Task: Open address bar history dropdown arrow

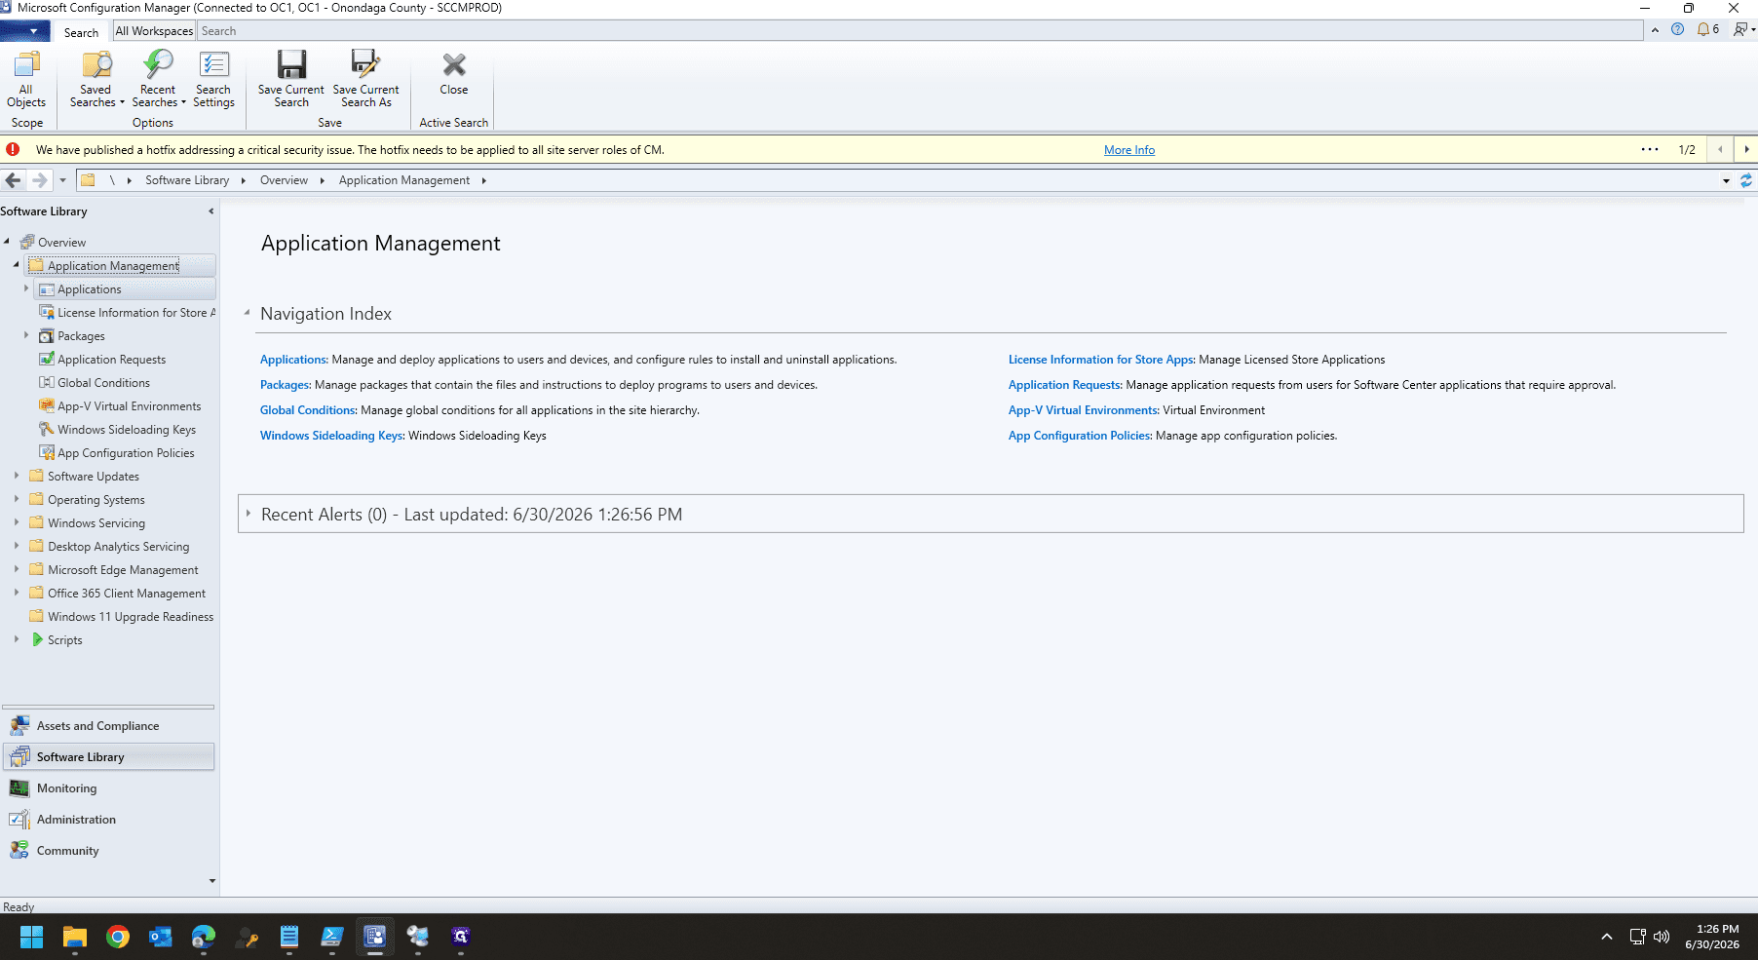Action: 1726,180
